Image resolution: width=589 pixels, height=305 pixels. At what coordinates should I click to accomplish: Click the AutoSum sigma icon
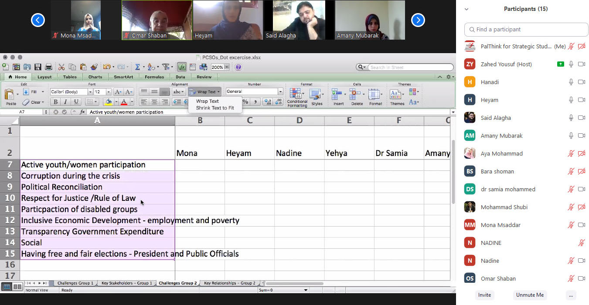point(137,67)
